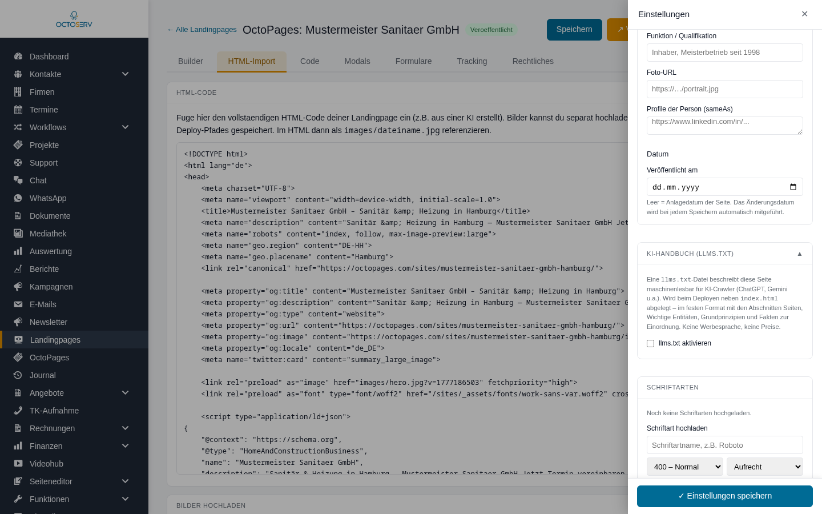Switch to the Code tab
The width and height of the screenshot is (822, 514).
310,61
